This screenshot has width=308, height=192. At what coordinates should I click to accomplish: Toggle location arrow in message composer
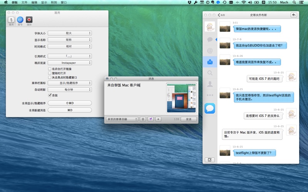151,119
